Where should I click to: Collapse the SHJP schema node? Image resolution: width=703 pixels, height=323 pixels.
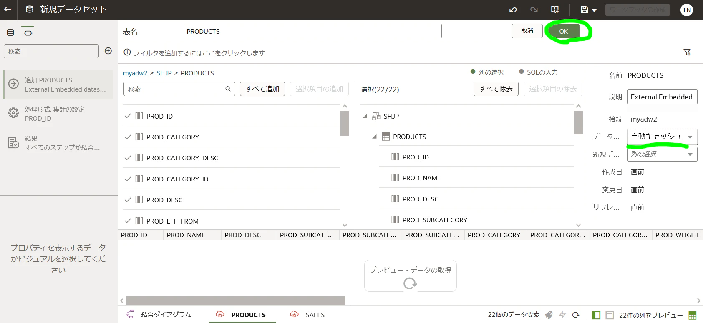(x=365, y=116)
